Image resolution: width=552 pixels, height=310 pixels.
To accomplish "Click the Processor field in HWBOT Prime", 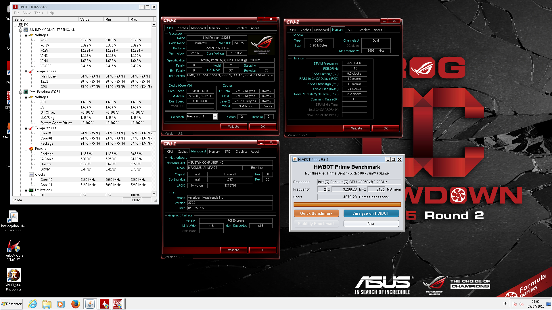I will click(x=359, y=182).
